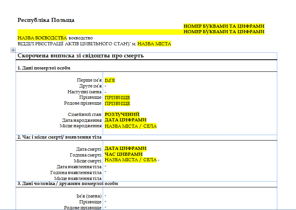296x210 pixels.
Task: Click the header '3. Дані чоловіка / дружини померлої особи'
Action: (x=68, y=183)
